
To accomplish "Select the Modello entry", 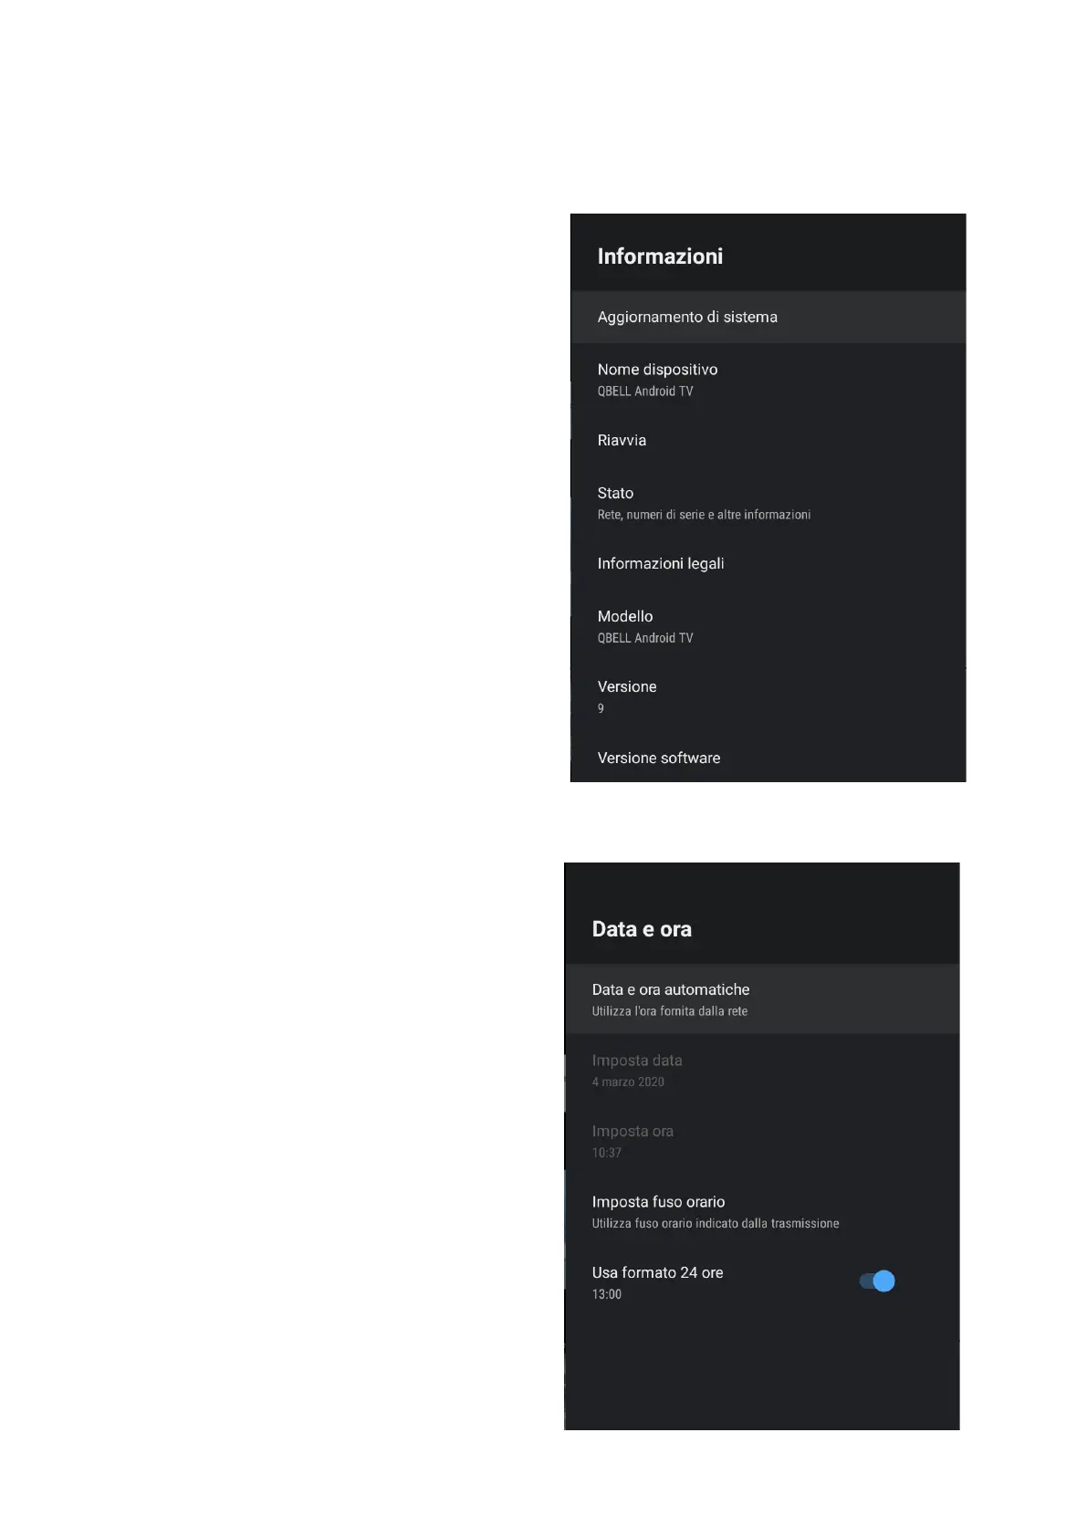I will pyautogui.click(x=768, y=626).
